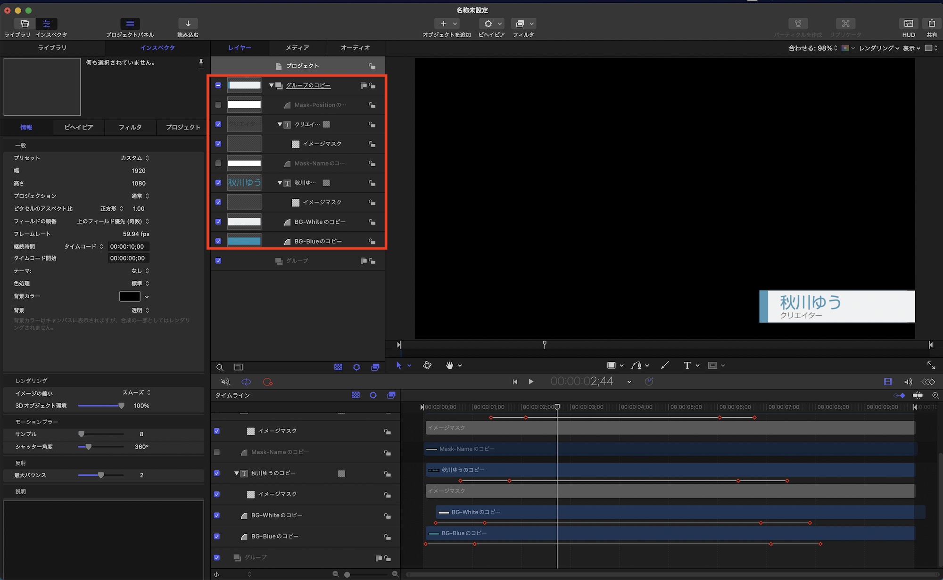The width and height of the screenshot is (943, 580).
Task: Open the プリセット カスタム dropdown
Action: (135, 158)
